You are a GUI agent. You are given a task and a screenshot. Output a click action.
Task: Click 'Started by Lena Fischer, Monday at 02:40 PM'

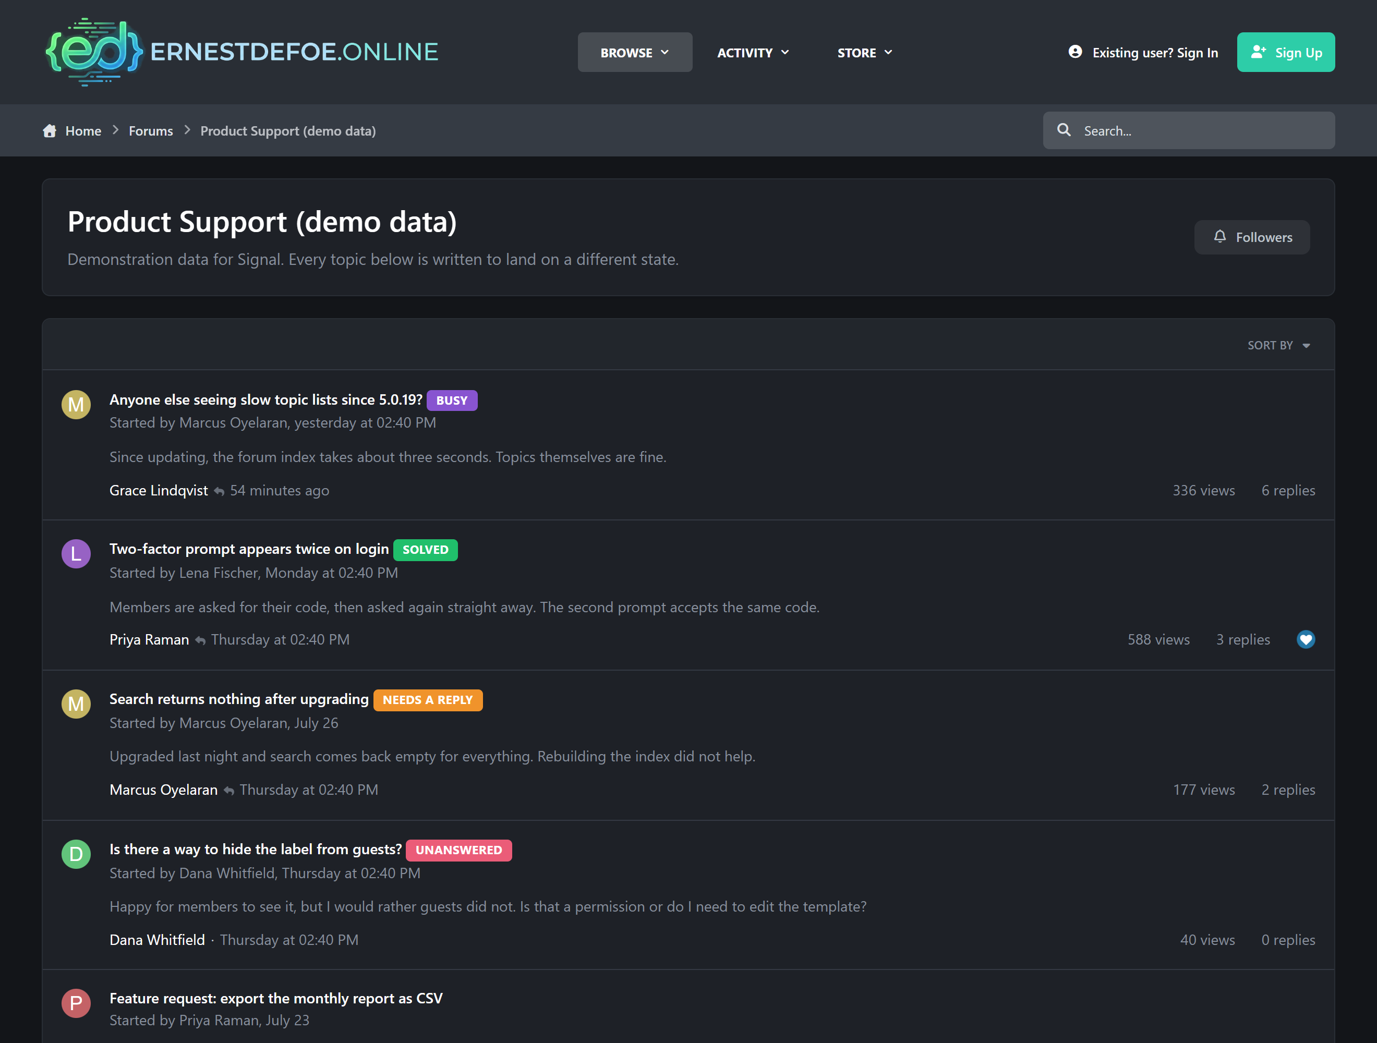253,573
